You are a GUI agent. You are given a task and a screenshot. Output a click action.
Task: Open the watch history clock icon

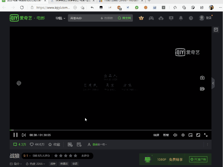[x=191, y=18]
